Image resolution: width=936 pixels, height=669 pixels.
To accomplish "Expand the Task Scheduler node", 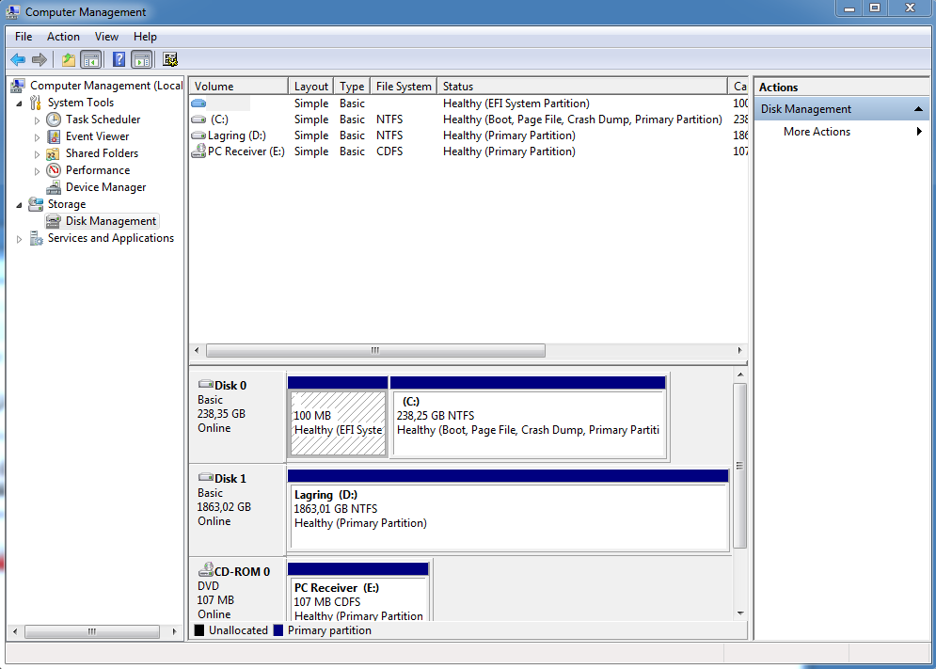I will (37, 120).
